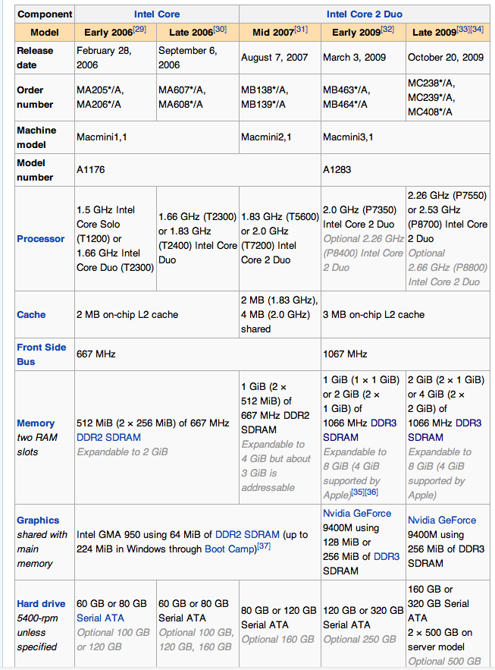Click 1.5 GHz Intel Core Solo processor cell

click(x=116, y=239)
